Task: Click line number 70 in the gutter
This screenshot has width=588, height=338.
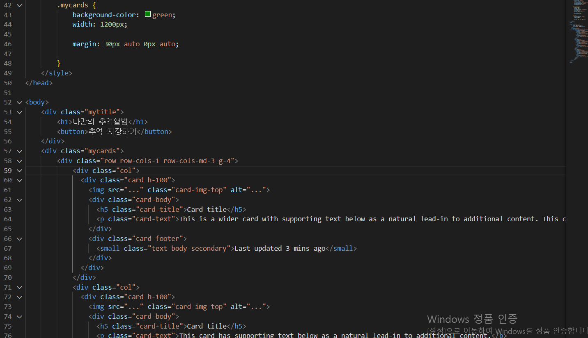Action: pyautogui.click(x=8, y=277)
